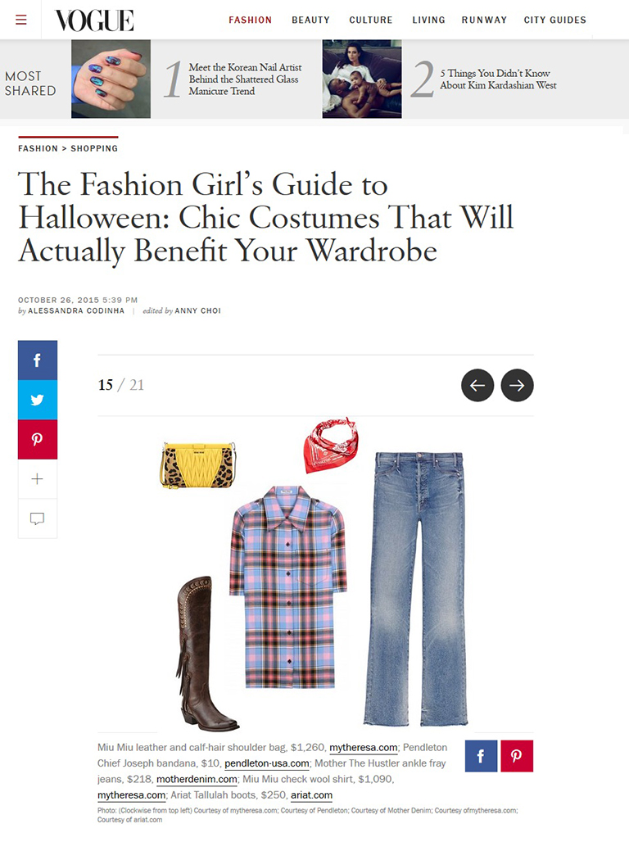Open the pendleton-usa.com link
The width and height of the screenshot is (629, 842).
(267, 763)
